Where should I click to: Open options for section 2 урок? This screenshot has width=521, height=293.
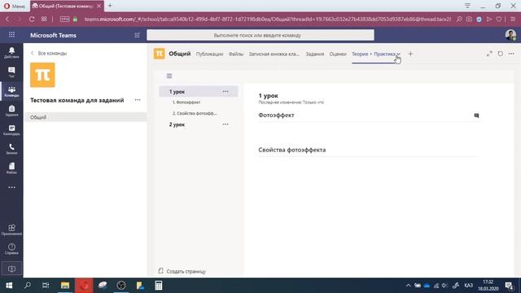pos(225,125)
